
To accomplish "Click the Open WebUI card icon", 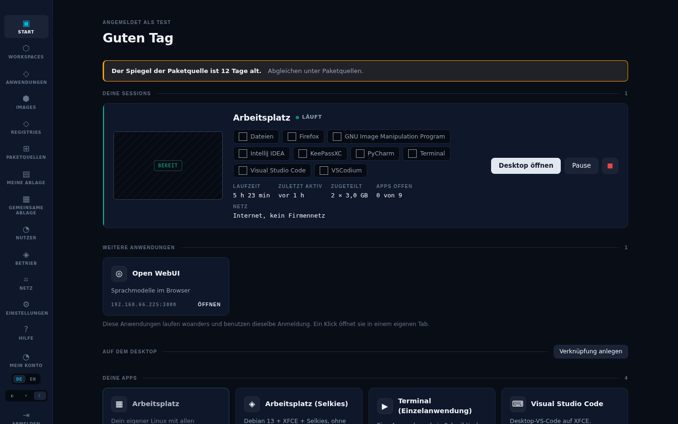I will click(x=119, y=274).
